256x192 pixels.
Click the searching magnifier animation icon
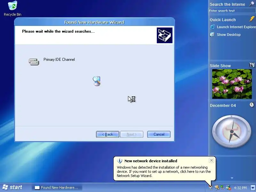97,81
